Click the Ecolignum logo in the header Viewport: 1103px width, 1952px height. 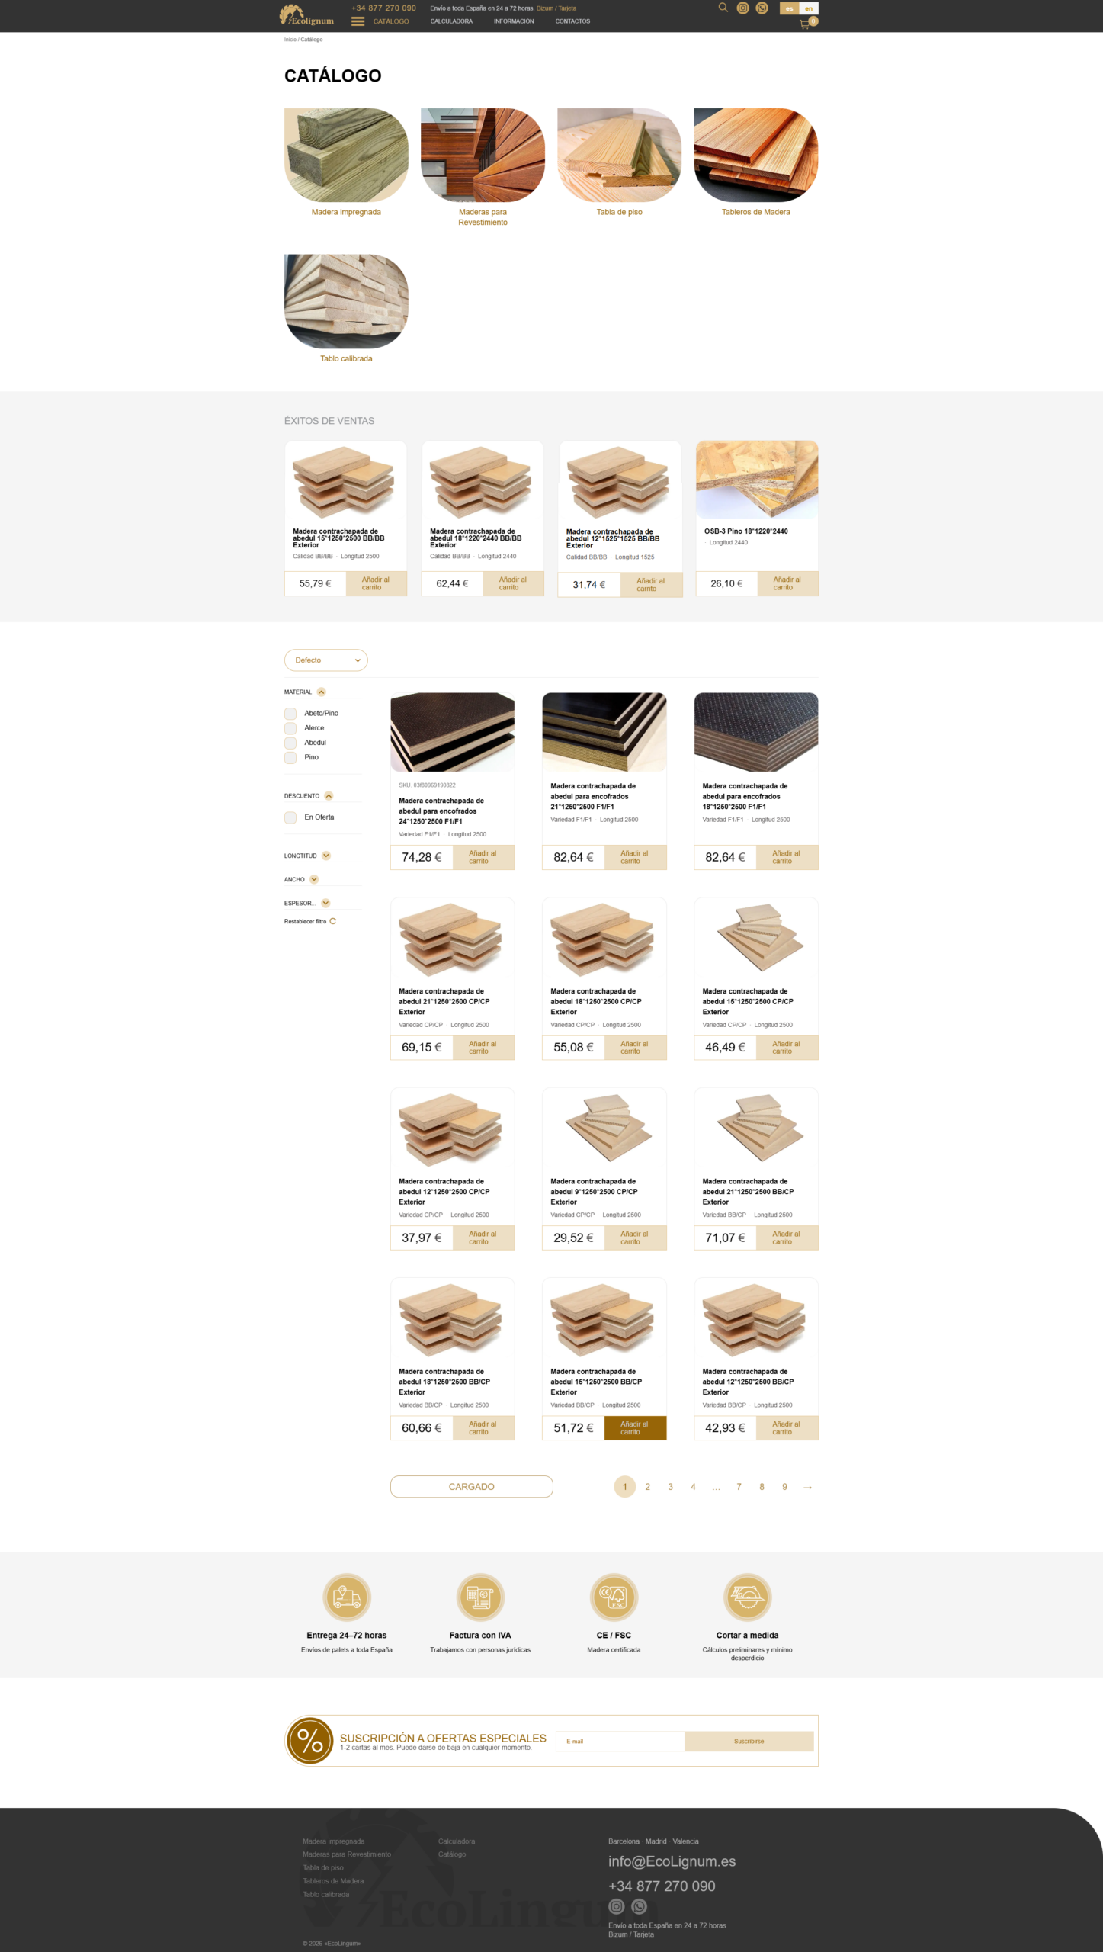pos(306,15)
